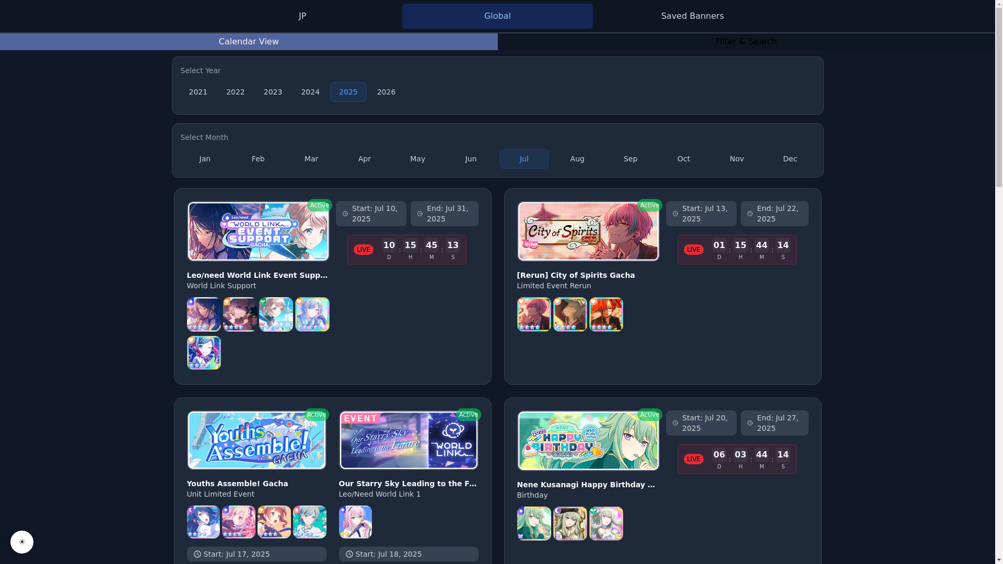This screenshot has height=564, width=1003.
Task: Open third card icon in Youths Assemble banner
Action: click(274, 522)
